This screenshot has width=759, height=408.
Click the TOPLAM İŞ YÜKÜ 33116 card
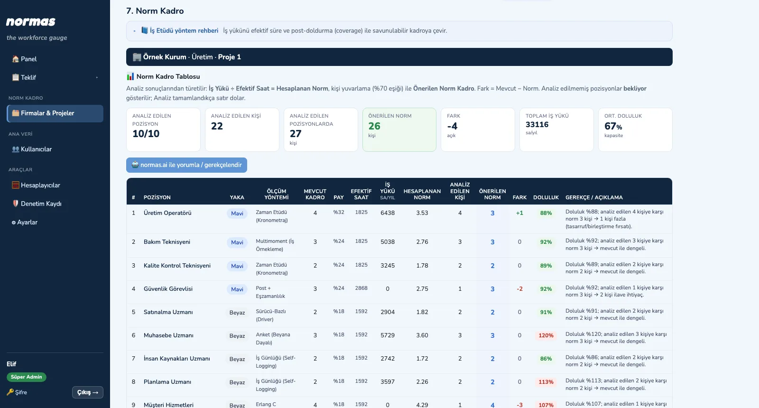(556, 130)
